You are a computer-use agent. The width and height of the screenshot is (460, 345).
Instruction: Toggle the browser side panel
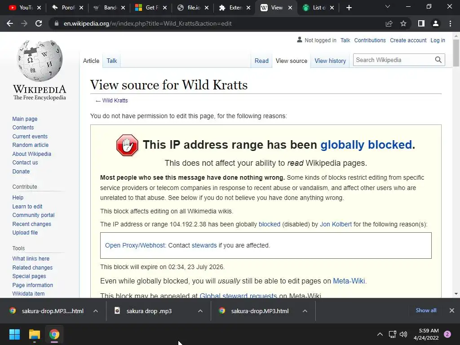[421, 23]
